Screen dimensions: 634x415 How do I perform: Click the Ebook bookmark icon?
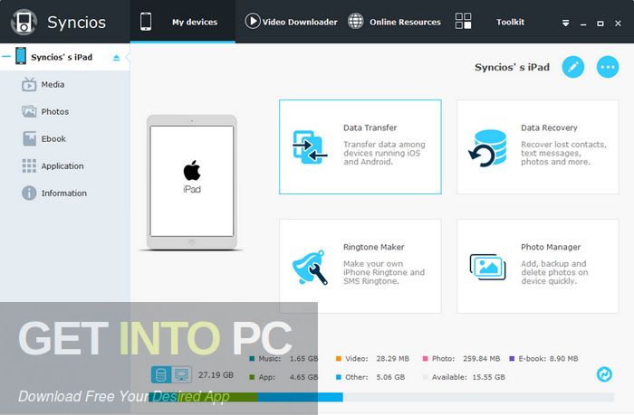[29, 139]
